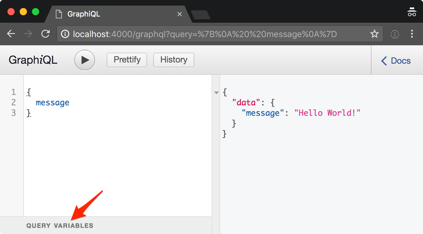This screenshot has height=234, width=423.
Task: Open Chrome's three-dot menu
Action: pyautogui.click(x=412, y=34)
